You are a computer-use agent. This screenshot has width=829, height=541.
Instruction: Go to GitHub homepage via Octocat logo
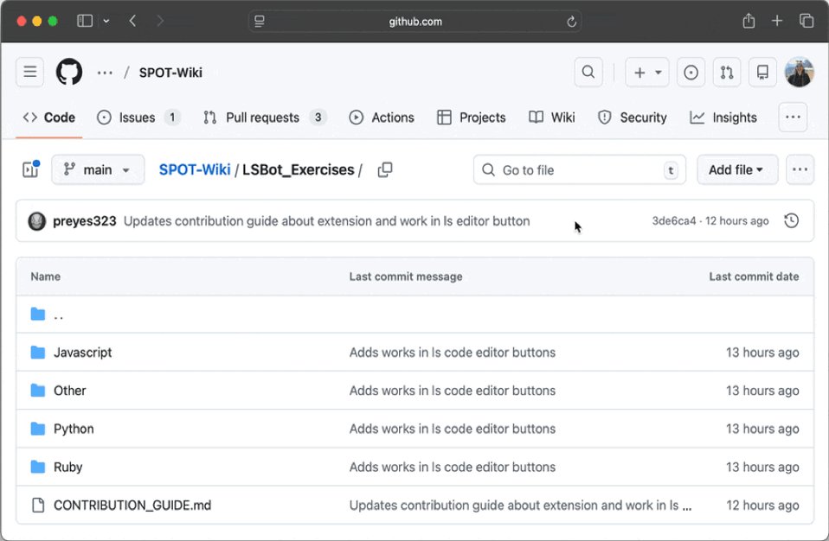(69, 72)
